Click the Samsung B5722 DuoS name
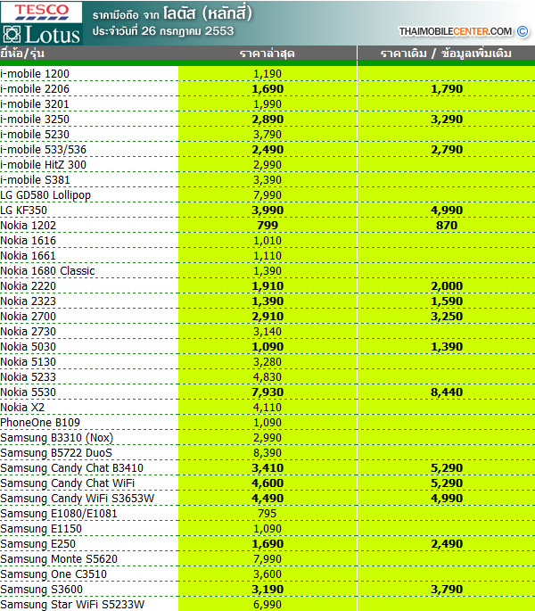Screen dimensions: 535x611 point(56,454)
